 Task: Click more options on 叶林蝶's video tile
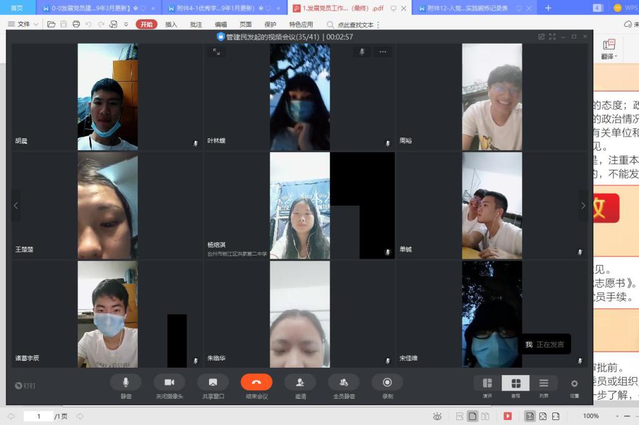pos(383,52)
